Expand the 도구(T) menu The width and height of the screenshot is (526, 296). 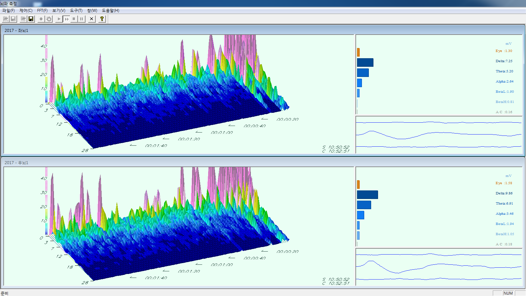pyautogui.click(x=76, y=11)
